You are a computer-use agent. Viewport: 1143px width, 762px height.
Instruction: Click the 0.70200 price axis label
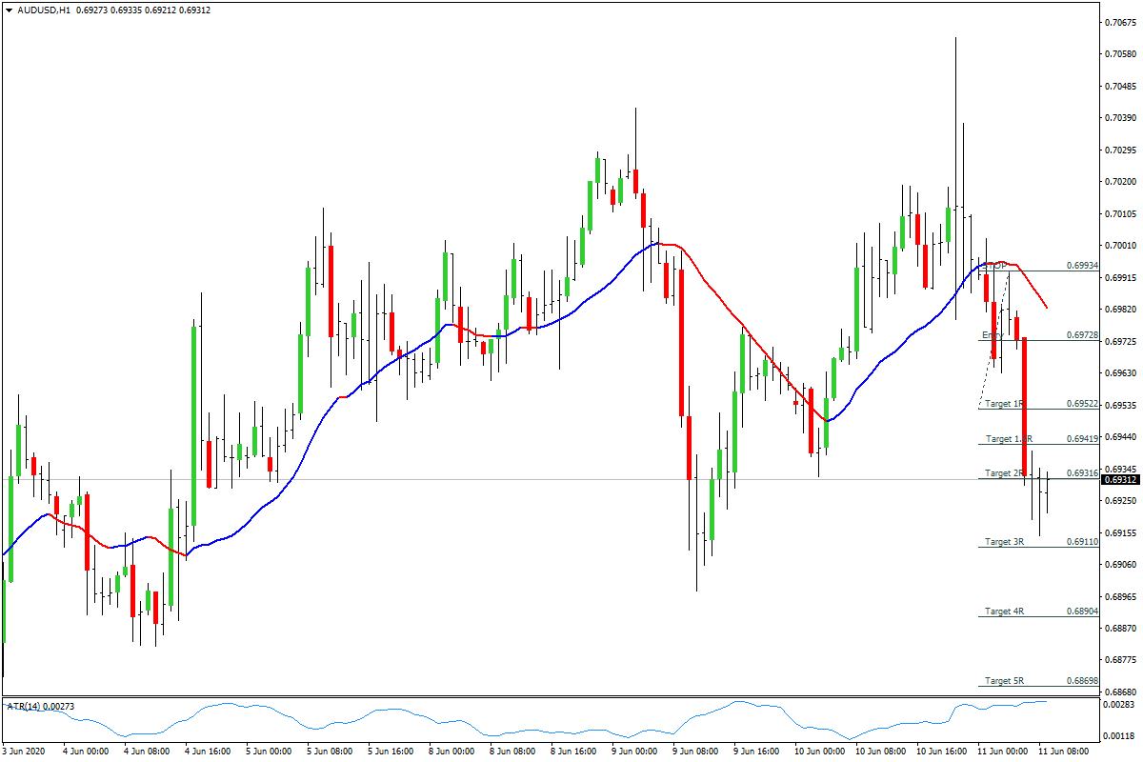(1121, 181)
